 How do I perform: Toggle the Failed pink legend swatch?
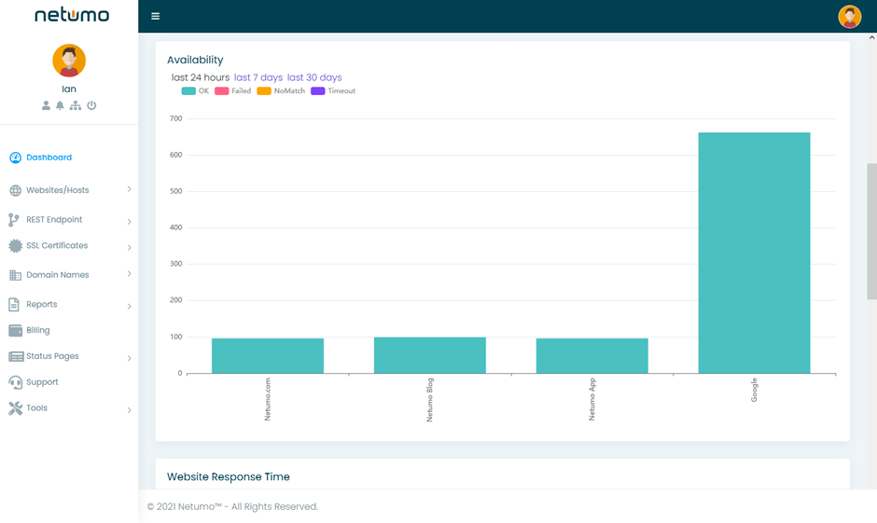(221, 91)
